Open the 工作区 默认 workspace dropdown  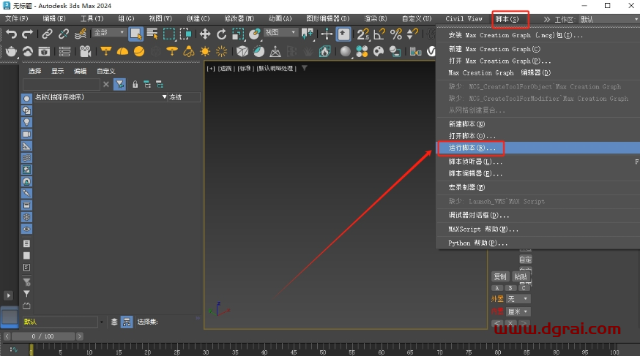point(609,19)
